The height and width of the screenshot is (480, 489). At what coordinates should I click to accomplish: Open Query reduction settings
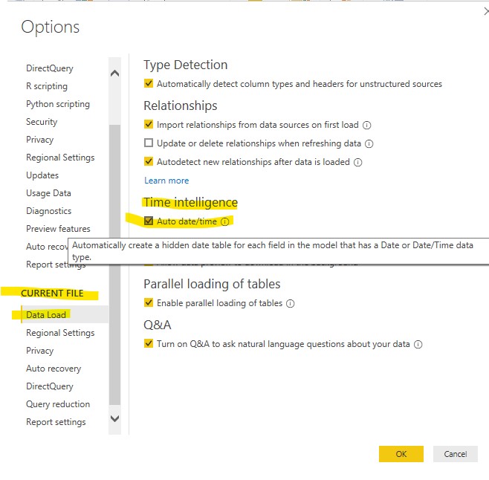pos(58,404)
